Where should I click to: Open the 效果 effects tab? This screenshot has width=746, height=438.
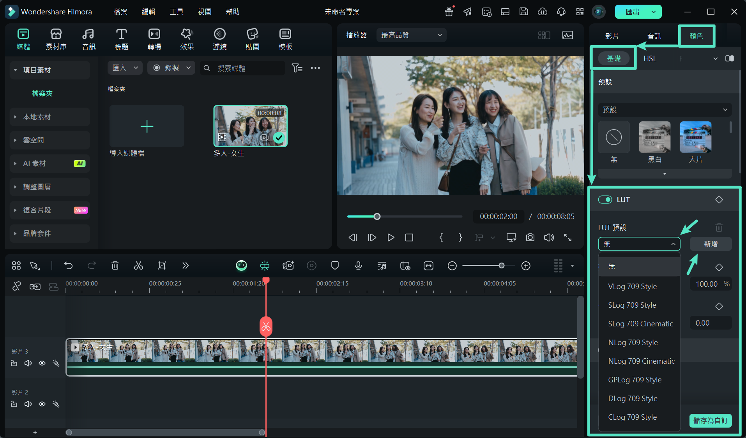coord(187,39)
